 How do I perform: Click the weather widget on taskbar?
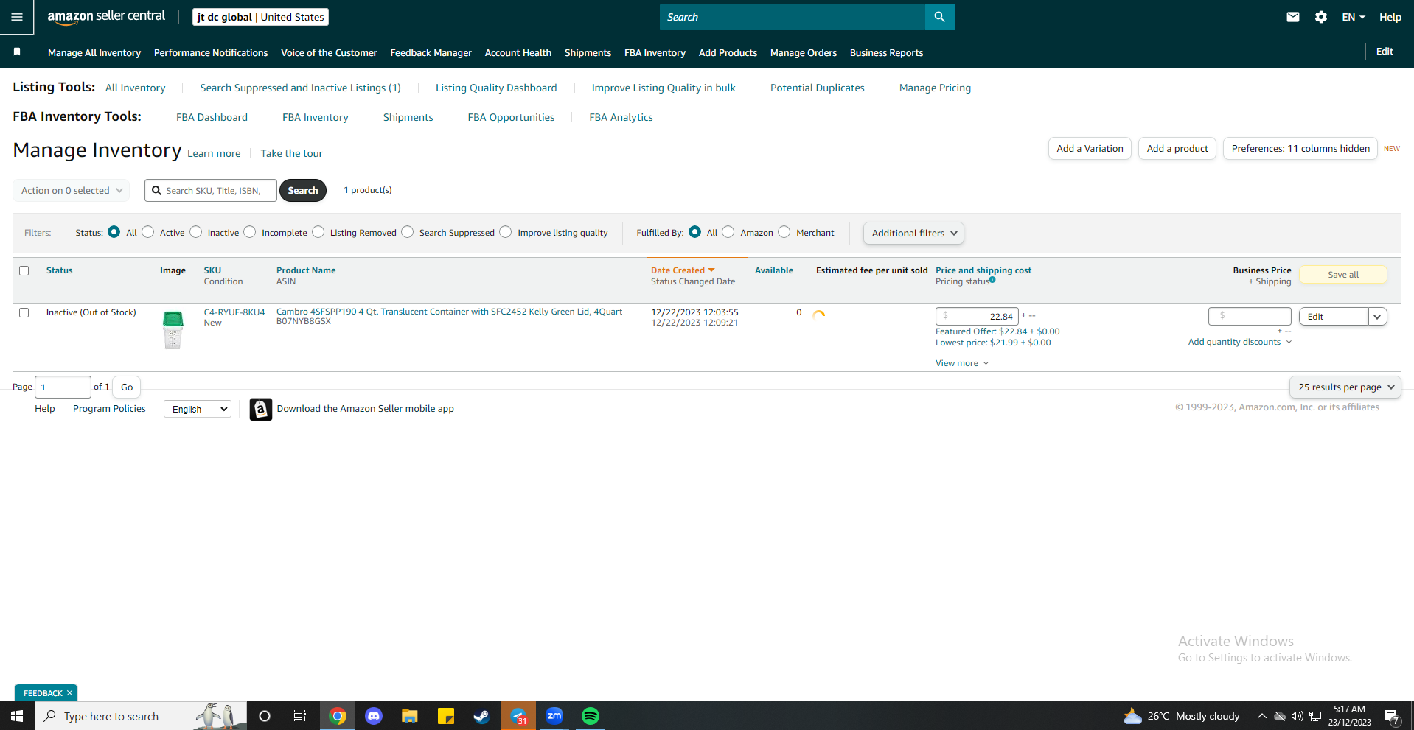1182,716
